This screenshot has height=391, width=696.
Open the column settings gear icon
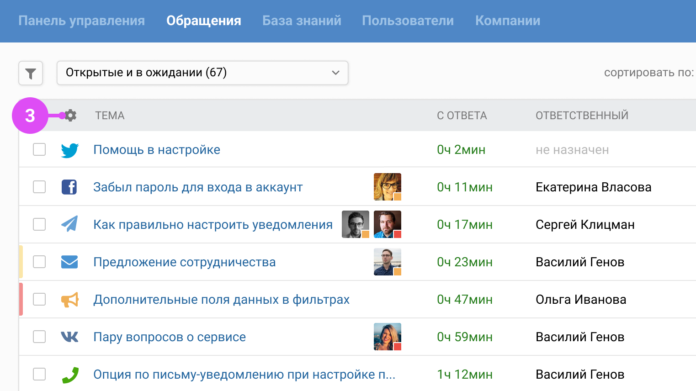click(x=70, y=116)
